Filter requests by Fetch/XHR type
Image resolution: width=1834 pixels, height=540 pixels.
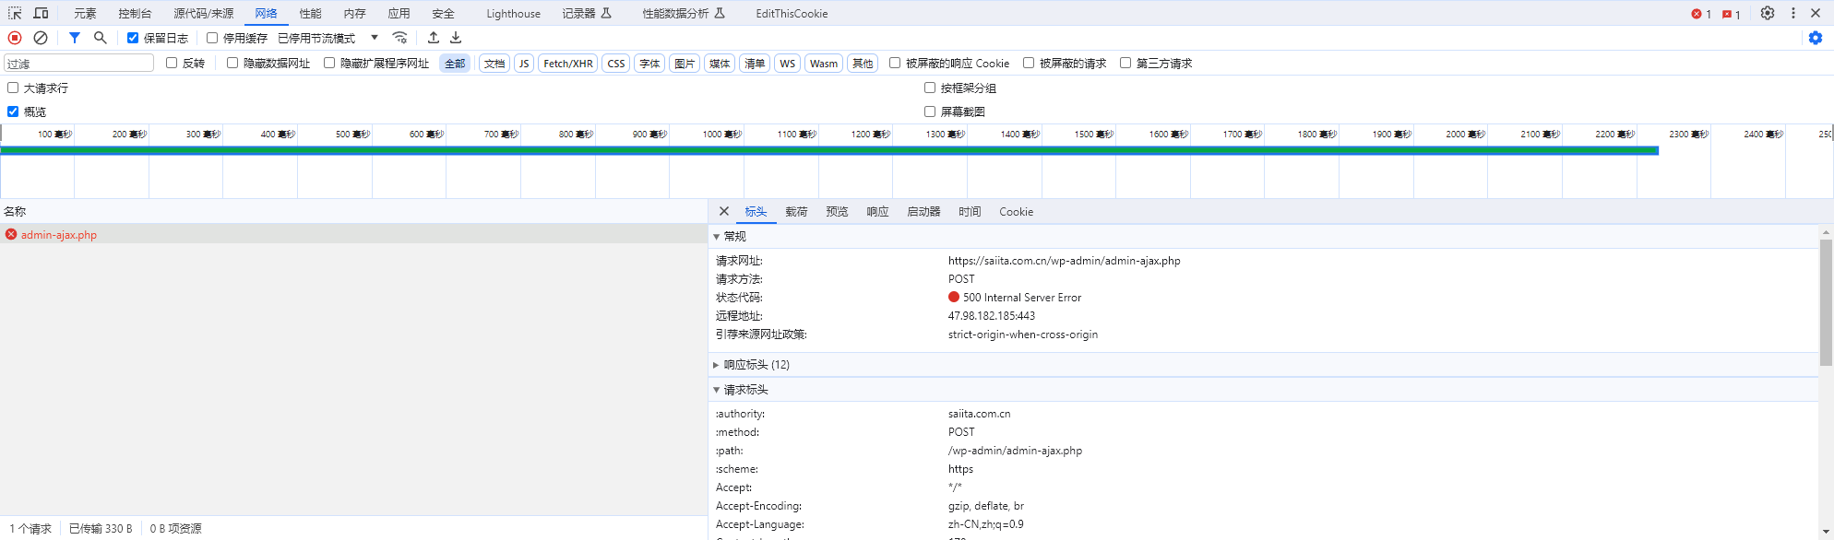pos(567,64)
